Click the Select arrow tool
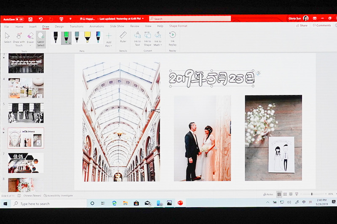Image resolution: width=337 pixels, height=224 pixels. [7, 38]
